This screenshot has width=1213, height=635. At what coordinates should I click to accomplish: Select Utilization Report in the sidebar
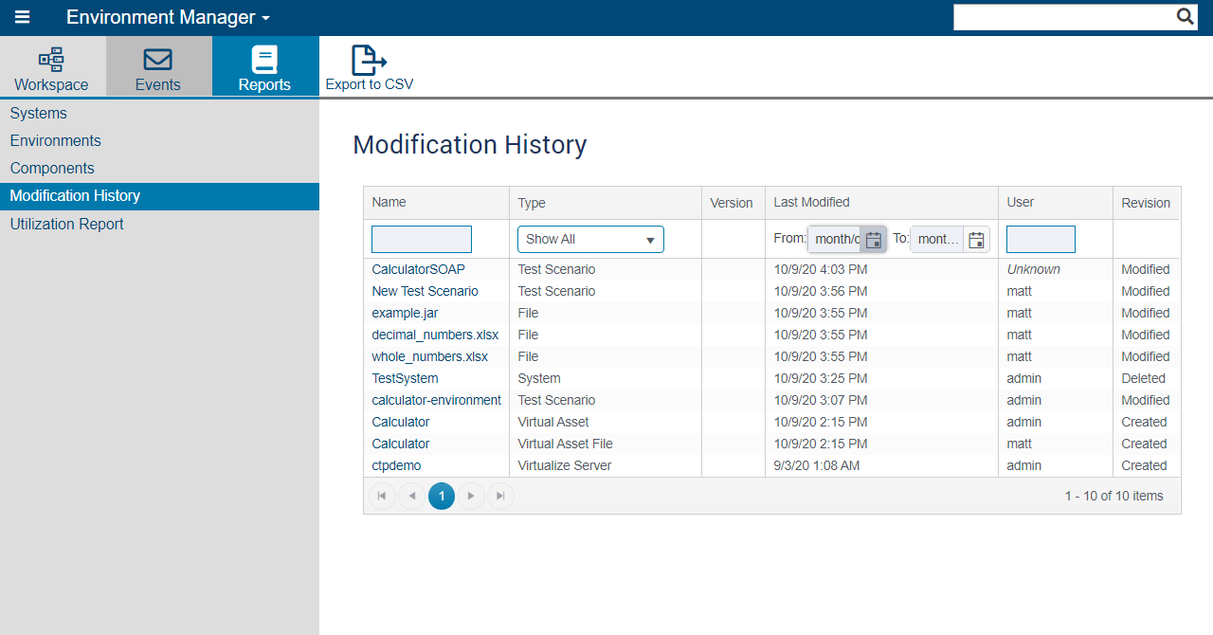(159, 224)
